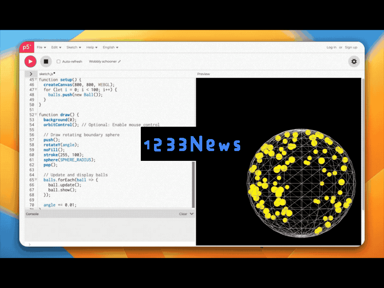Screen dimensions: 384x288
Task: Select the sketch.js file tab
Action: [47, 74]
